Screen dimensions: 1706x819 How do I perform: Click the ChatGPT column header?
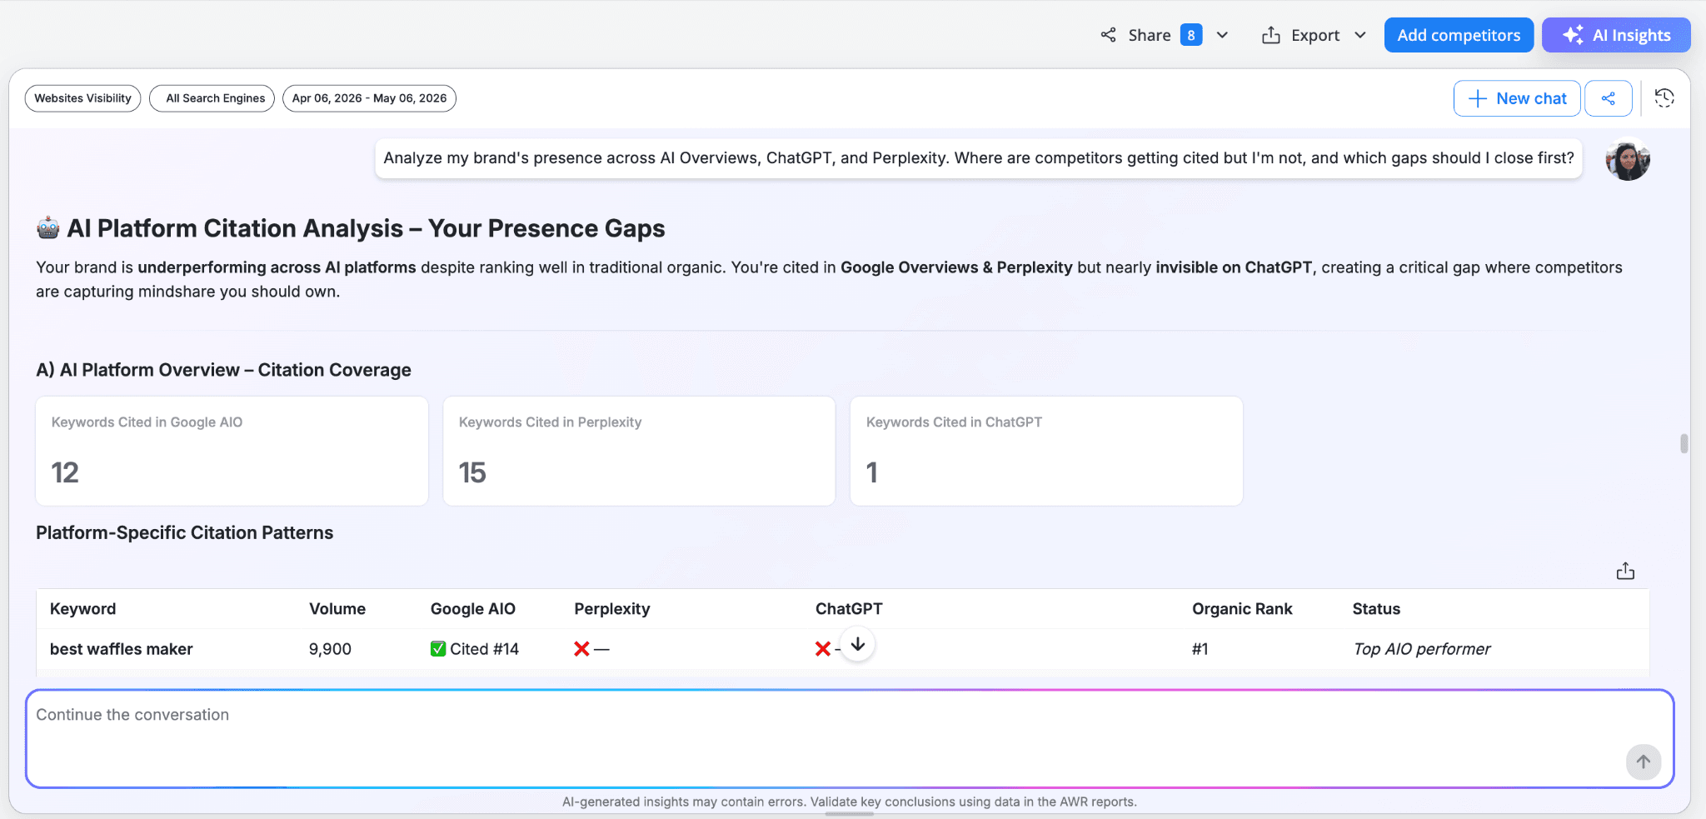coord(849,609)
